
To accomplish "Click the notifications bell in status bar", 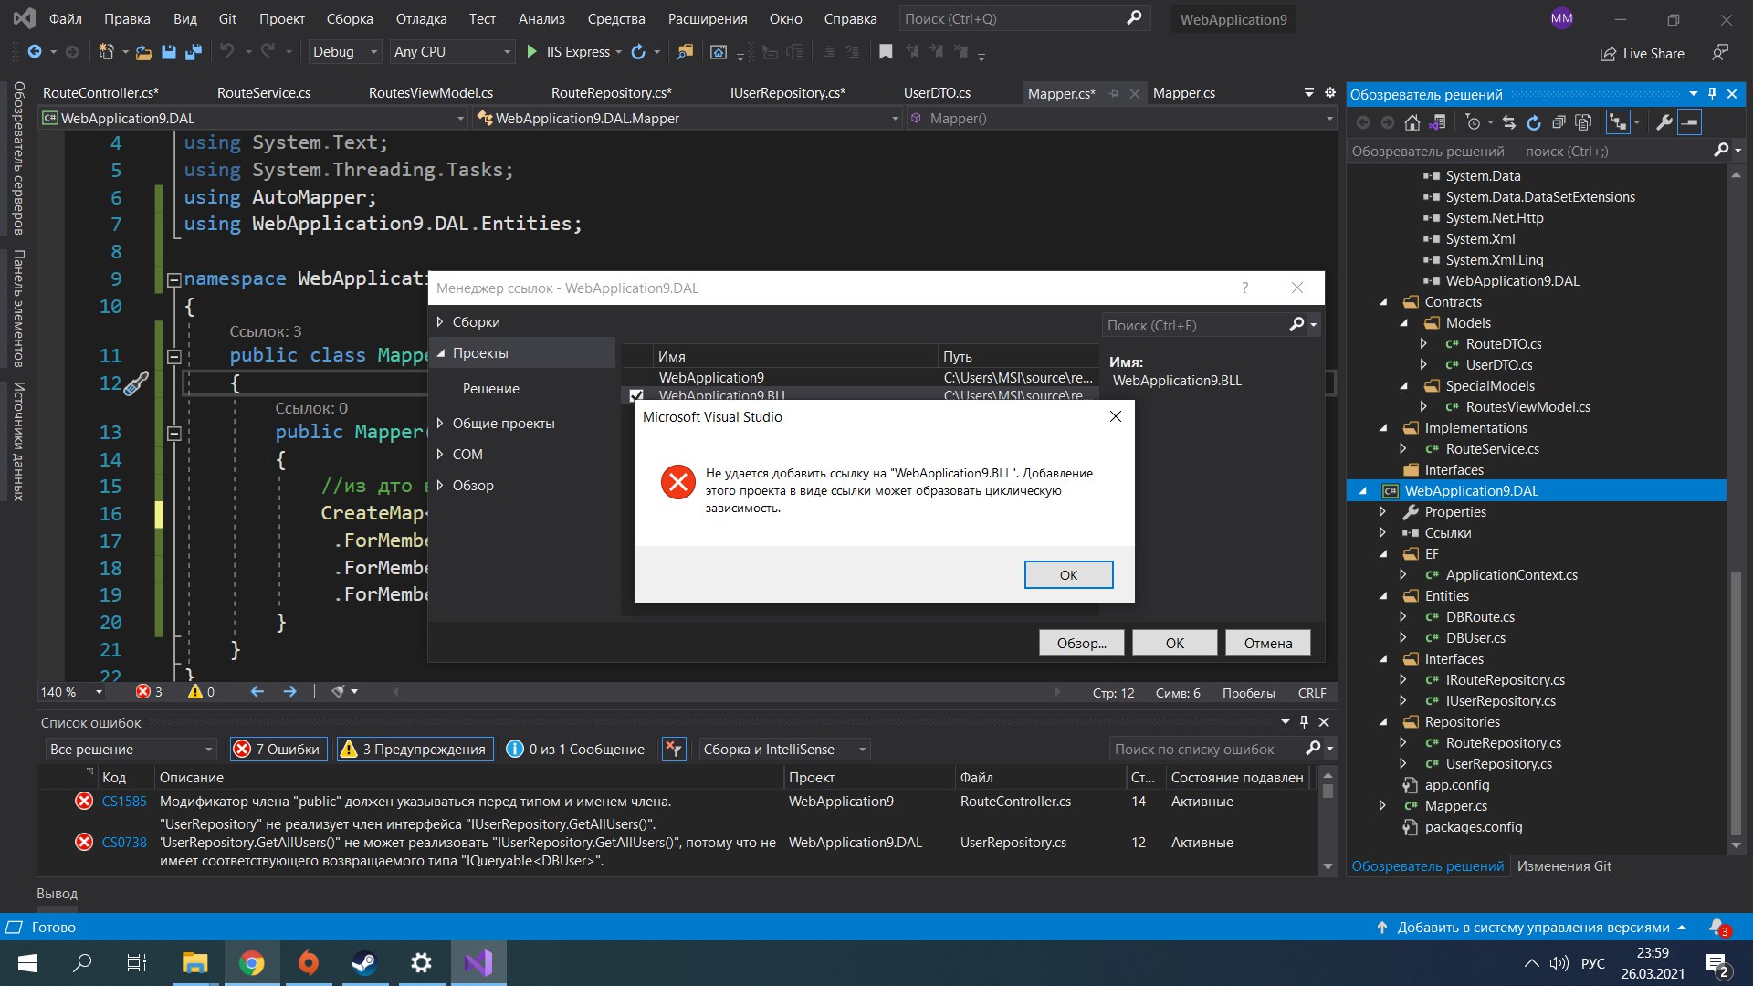I will (1718, 927).
